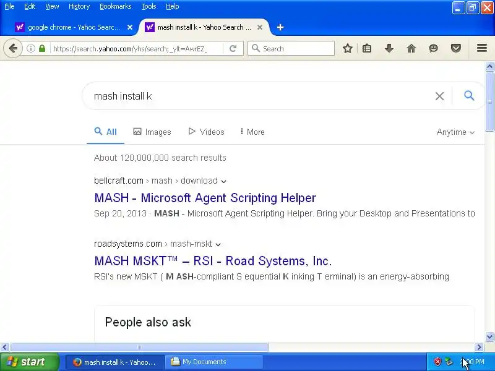Select the All results tab
The width and height of the screenshot is (495, 371).
tap(105, 132)
